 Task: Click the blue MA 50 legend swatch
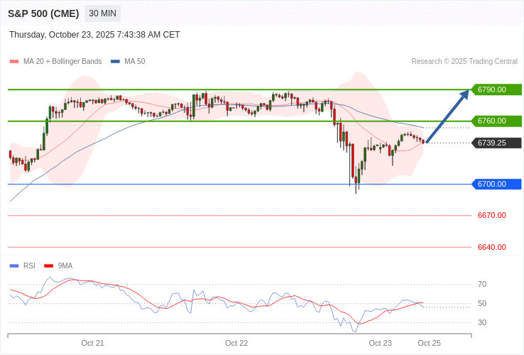(115, 62)
